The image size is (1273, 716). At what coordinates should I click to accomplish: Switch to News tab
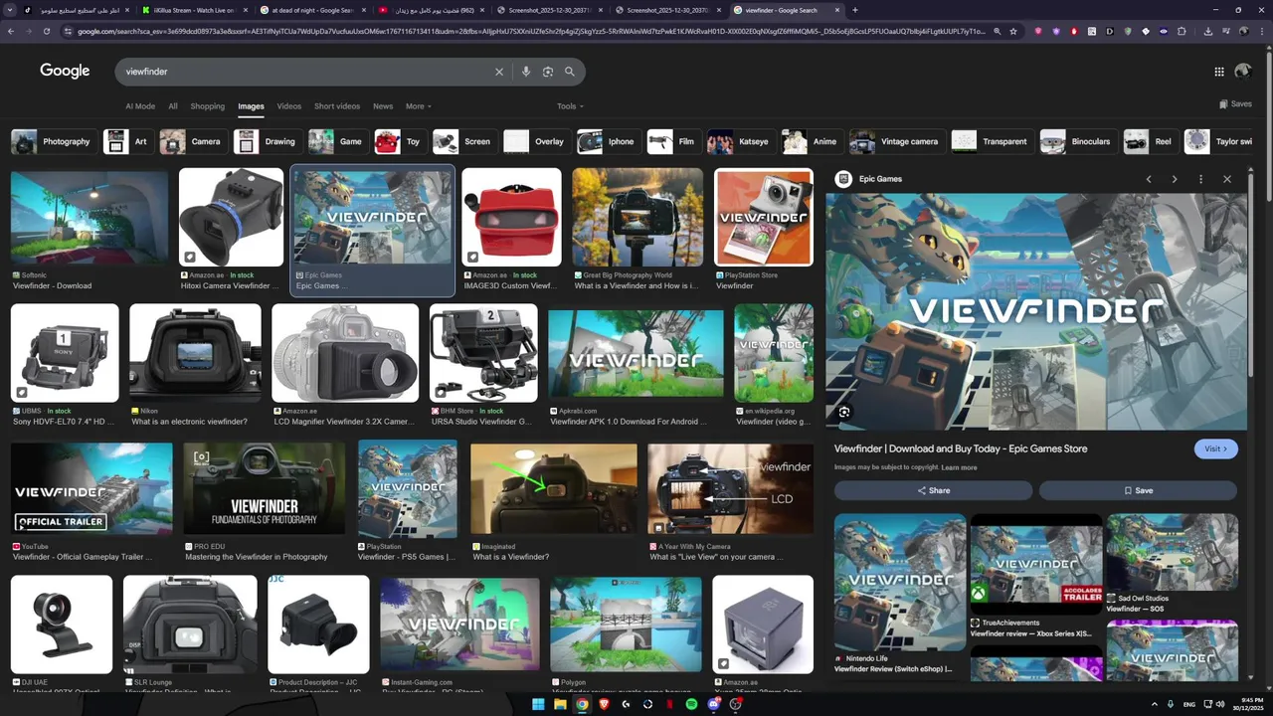(x=383, y=106)
